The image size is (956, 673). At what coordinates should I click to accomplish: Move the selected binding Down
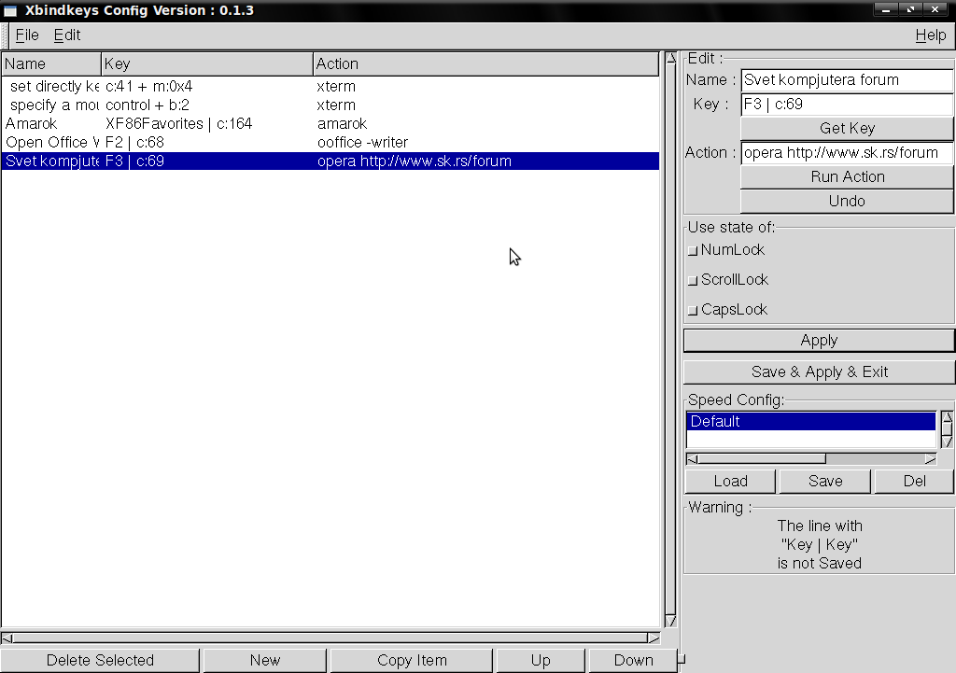(x=634, y=660)
